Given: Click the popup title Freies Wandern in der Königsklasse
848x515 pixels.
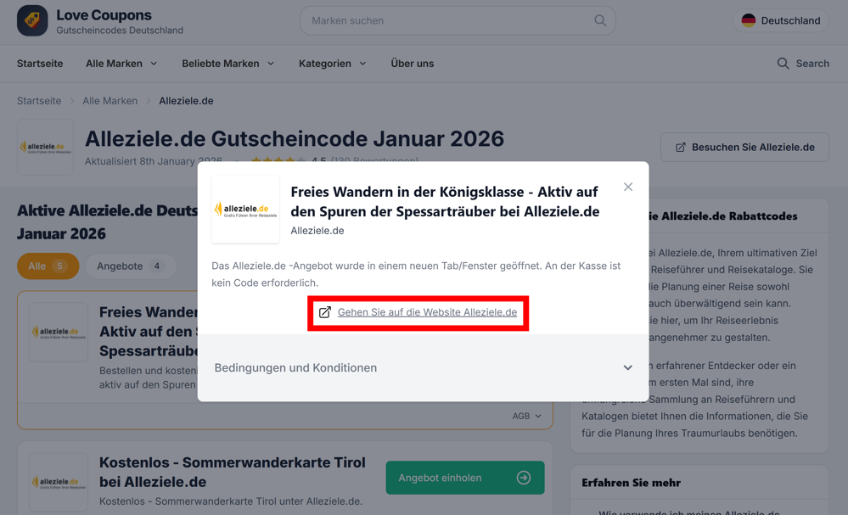Looking at the screenshot, I should click(x=445, y=202).
